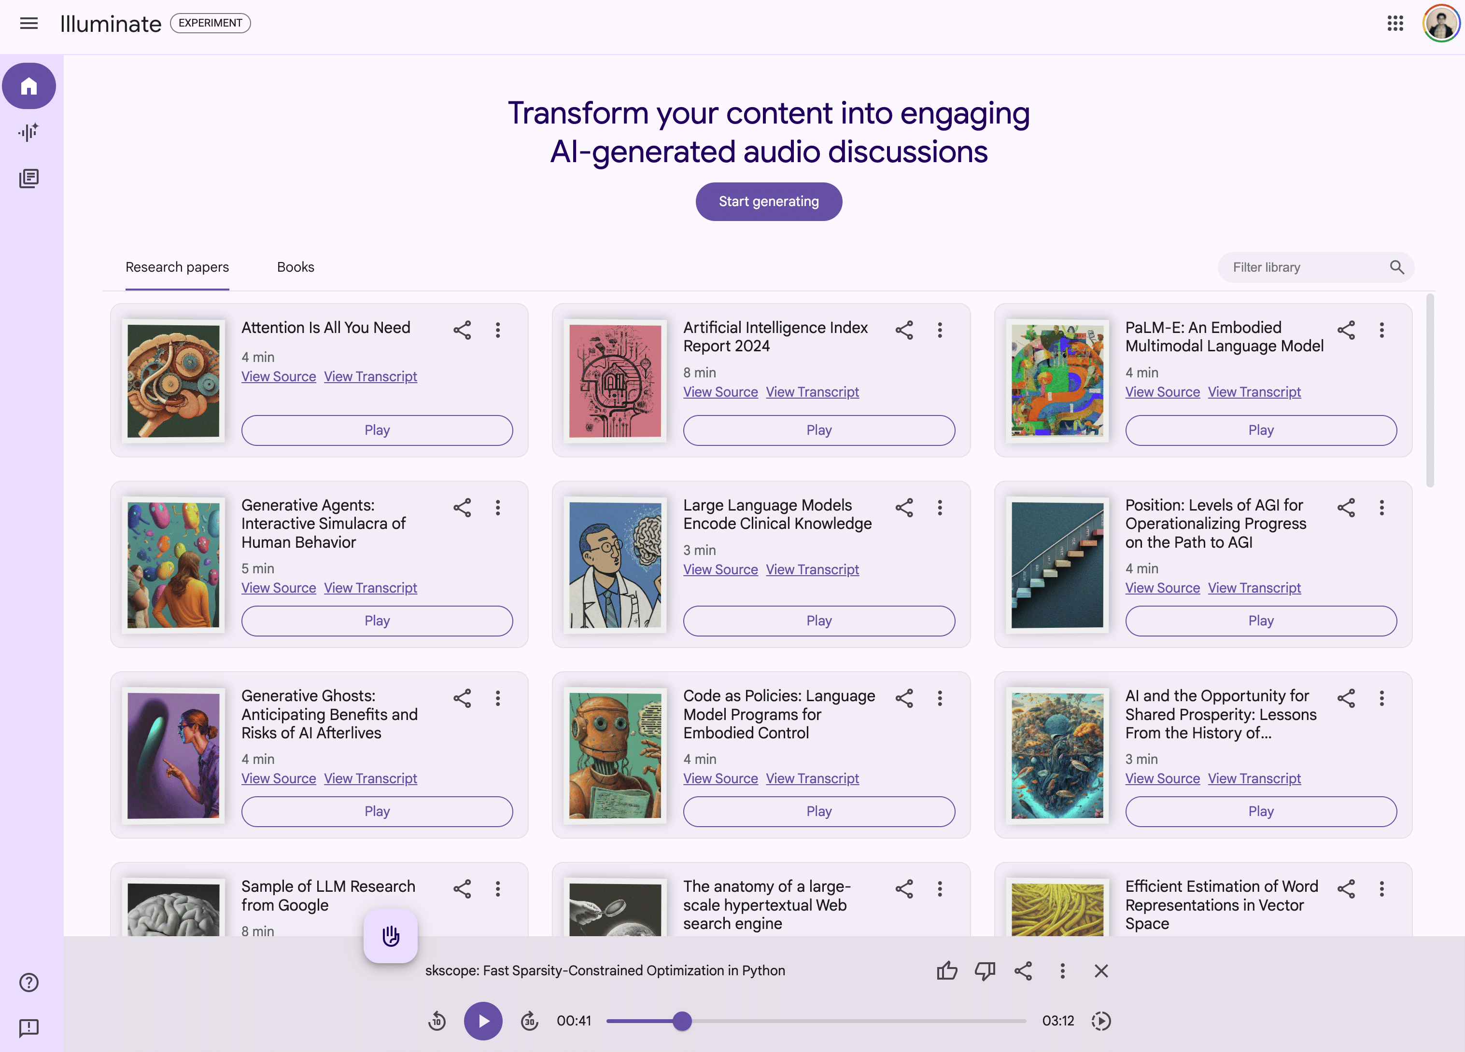Skip audio forward 30 seconds
The height and width of the screenshot is (1052, 1465).
coord(529,1021)
